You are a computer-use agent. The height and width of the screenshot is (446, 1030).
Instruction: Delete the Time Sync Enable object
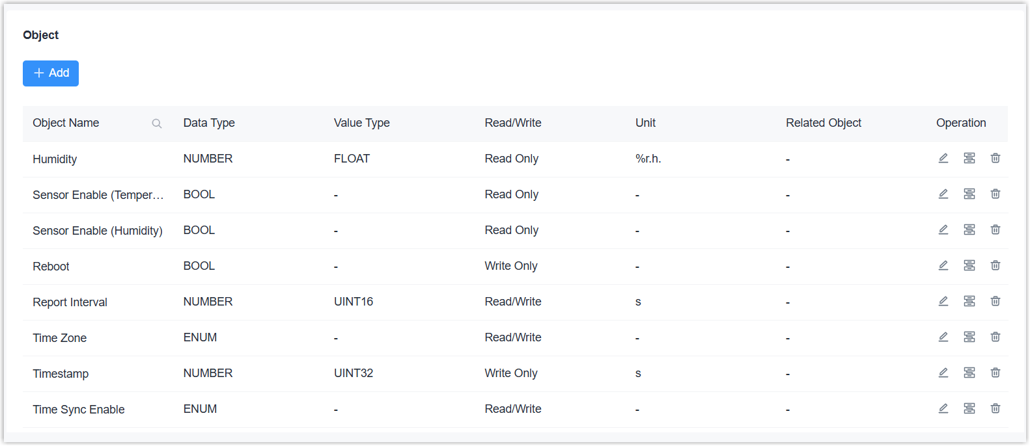(995, 409)
